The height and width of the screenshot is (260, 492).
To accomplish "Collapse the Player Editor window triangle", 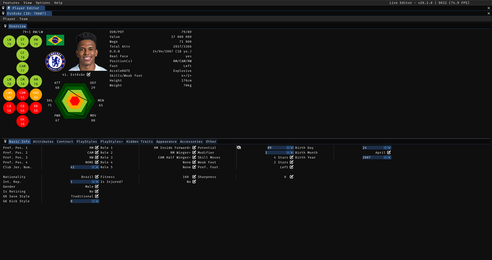I will 3,8.
